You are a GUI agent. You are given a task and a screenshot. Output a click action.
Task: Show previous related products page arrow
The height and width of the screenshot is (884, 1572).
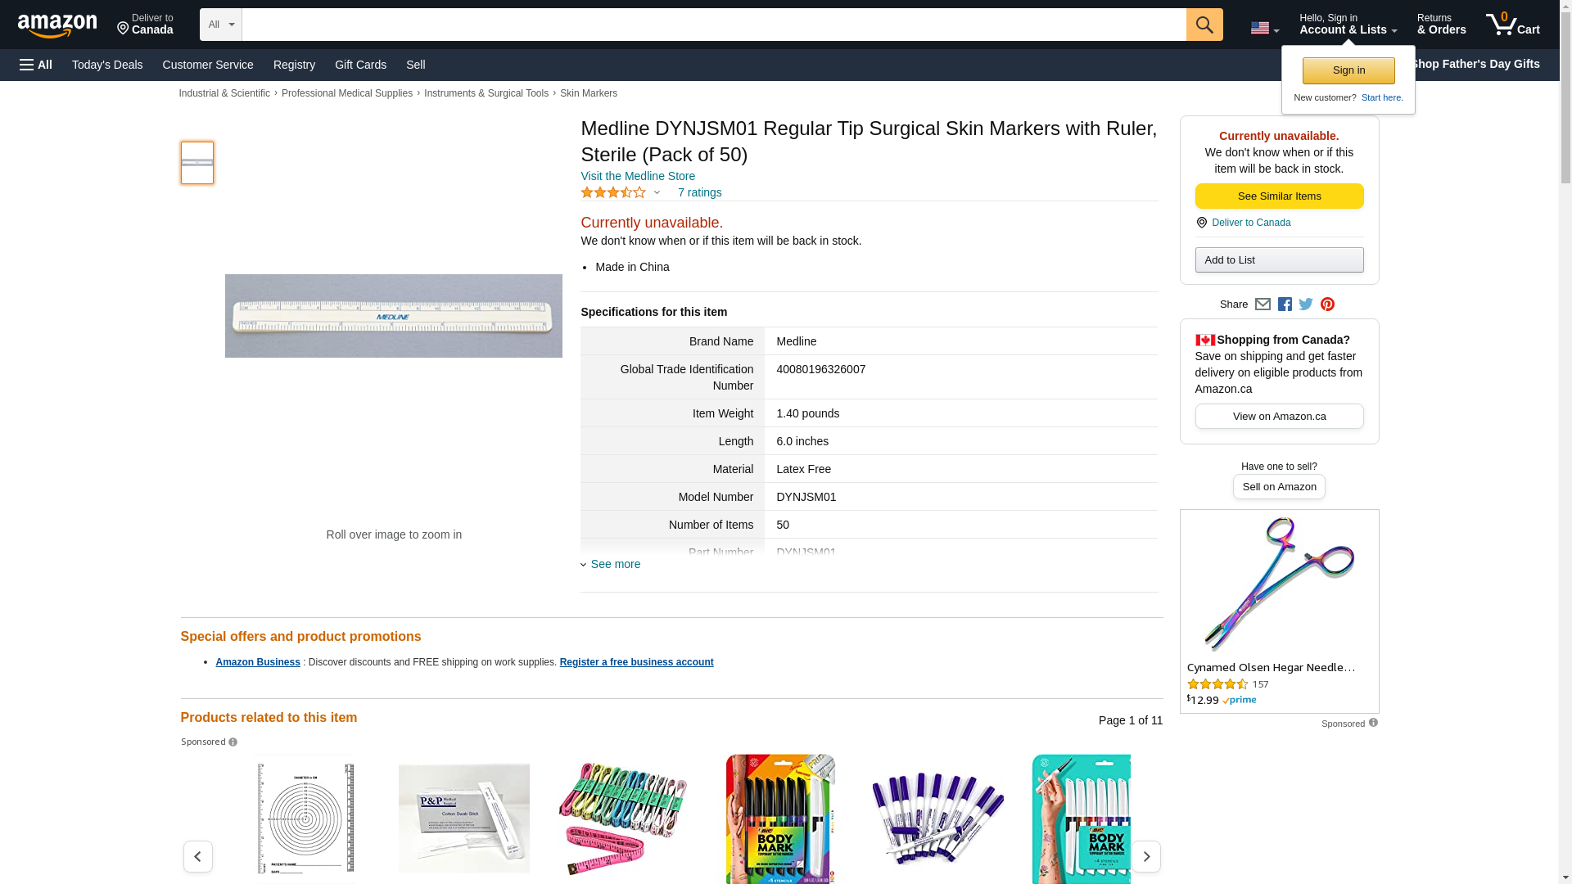tap(198, 856)
